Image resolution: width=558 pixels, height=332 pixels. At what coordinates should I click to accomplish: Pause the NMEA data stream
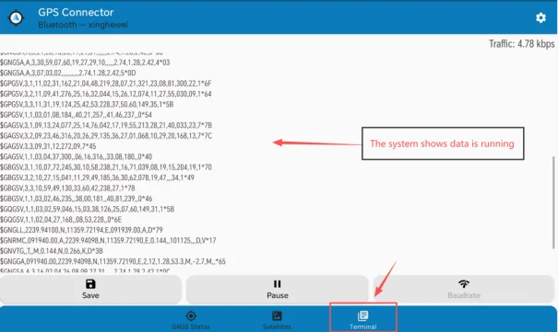[x=278, y=289]
